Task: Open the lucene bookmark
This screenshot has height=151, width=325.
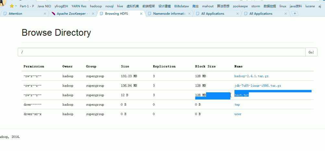Action: 310,6
